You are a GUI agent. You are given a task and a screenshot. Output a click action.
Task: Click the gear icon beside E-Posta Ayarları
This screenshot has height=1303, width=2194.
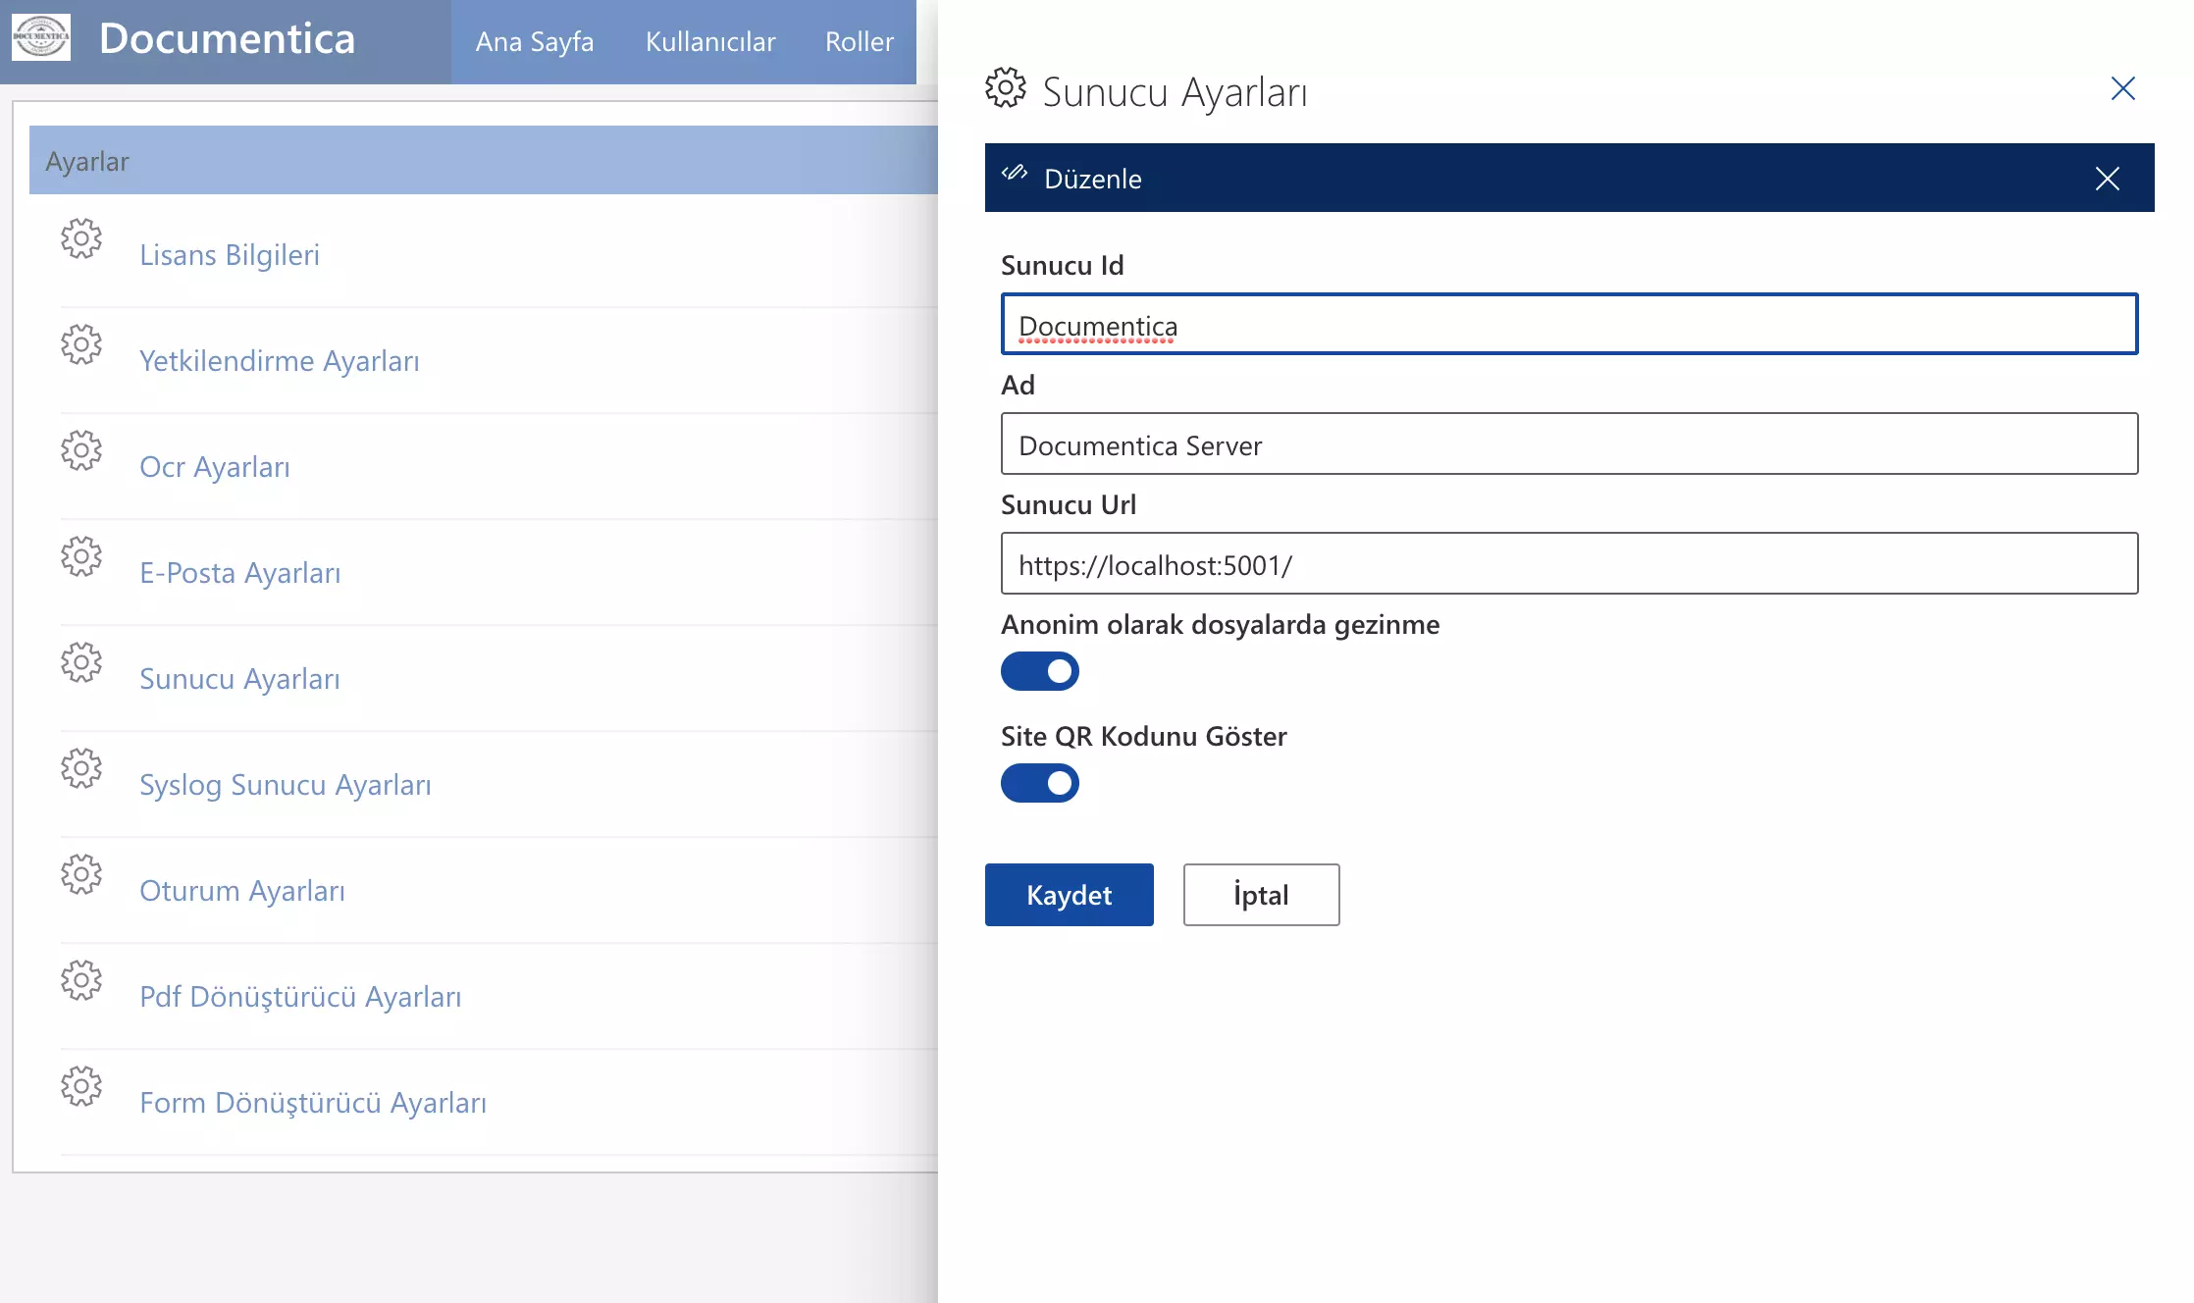pos(81,556)
